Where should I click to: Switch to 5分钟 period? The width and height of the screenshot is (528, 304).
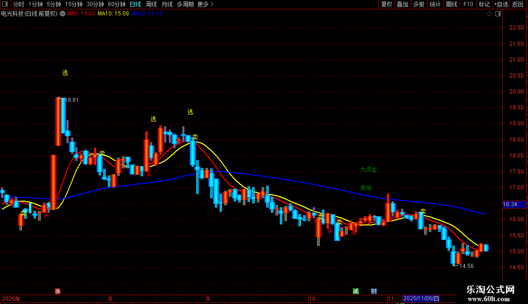click(x=54, y=4)
